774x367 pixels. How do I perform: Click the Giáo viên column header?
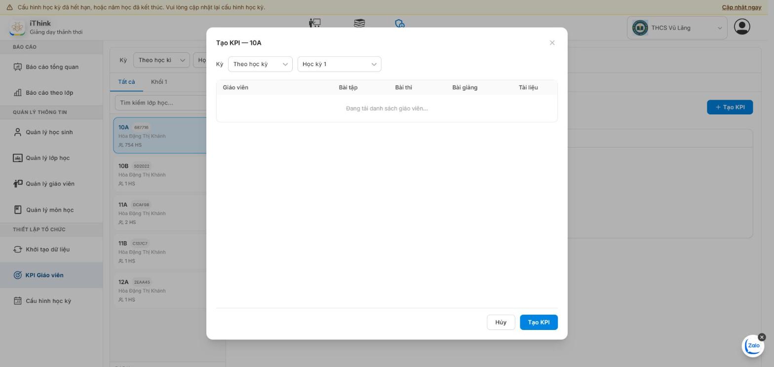click(x=235, y=87)
